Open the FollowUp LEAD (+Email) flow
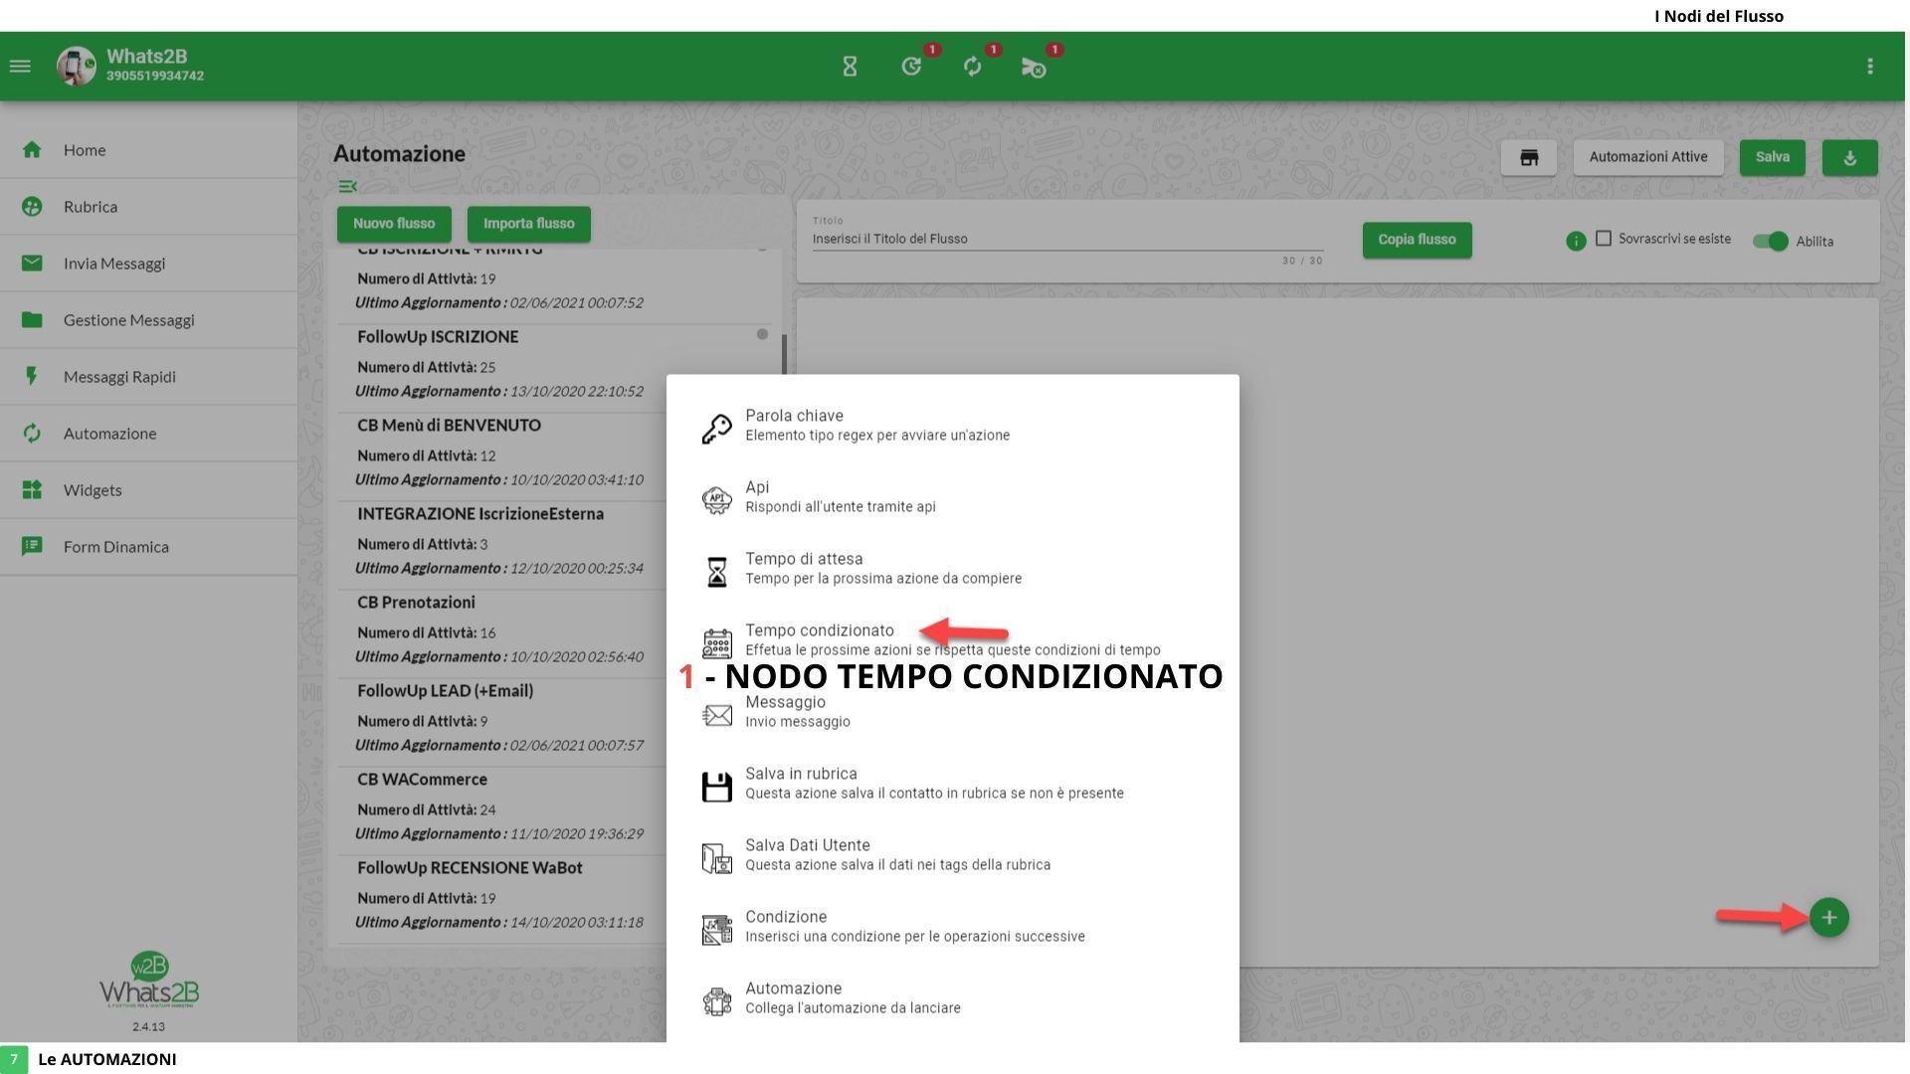 point(502,722)
